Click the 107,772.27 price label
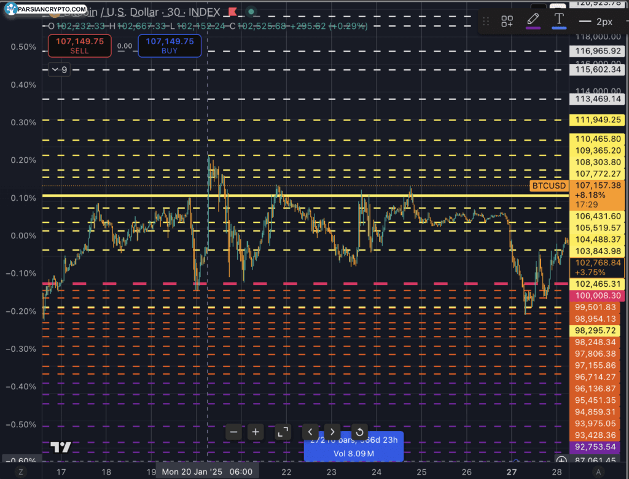 598,174
